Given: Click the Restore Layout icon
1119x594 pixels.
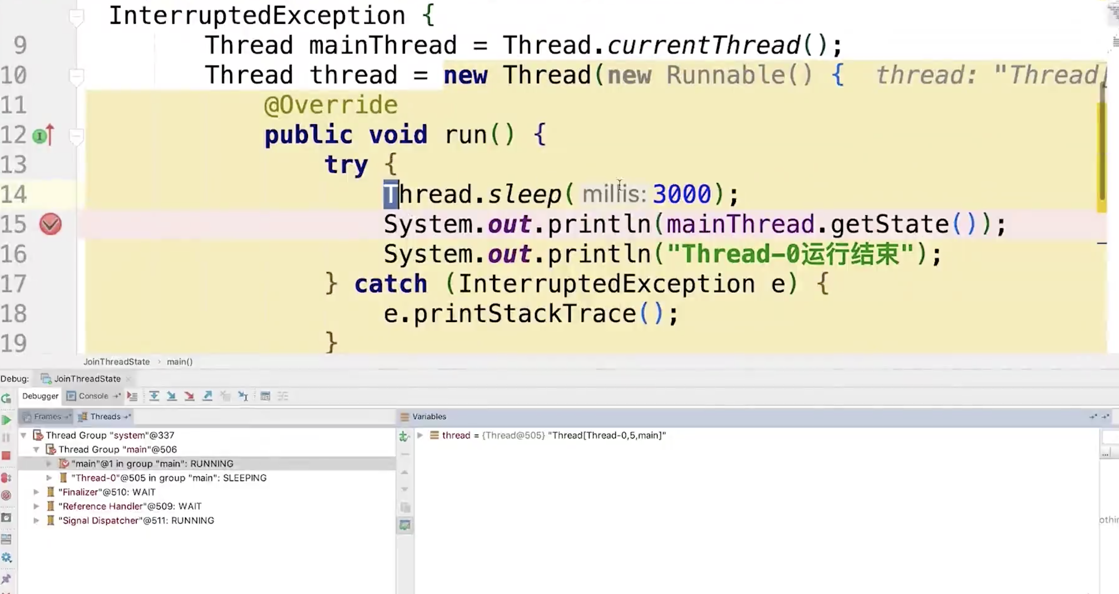Looking at the screenshot, I should (x=6, y=539).
